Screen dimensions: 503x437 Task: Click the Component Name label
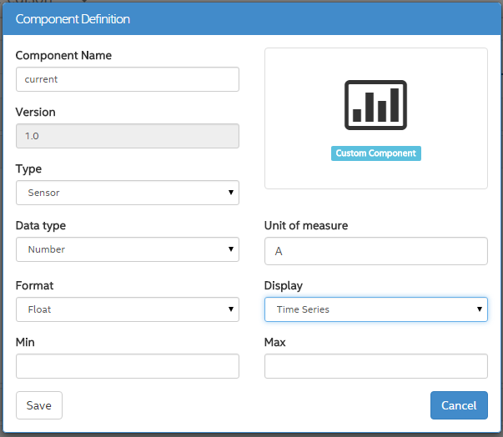tap(63, 56)
